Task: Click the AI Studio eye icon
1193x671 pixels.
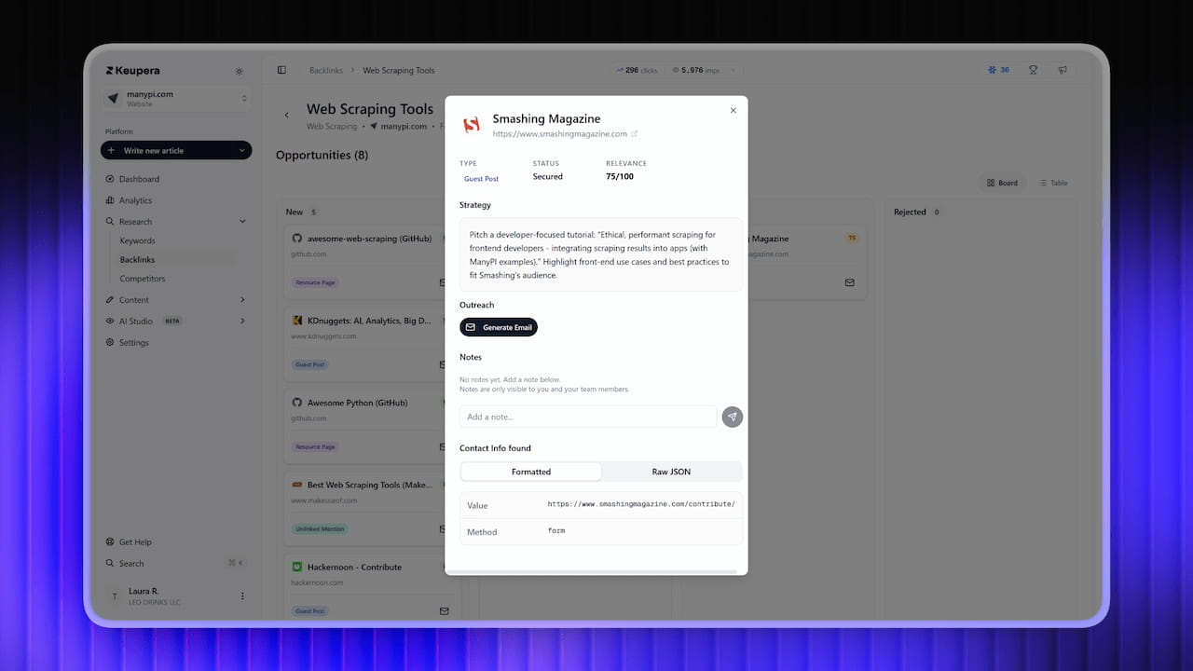Action: coord(110,322)
